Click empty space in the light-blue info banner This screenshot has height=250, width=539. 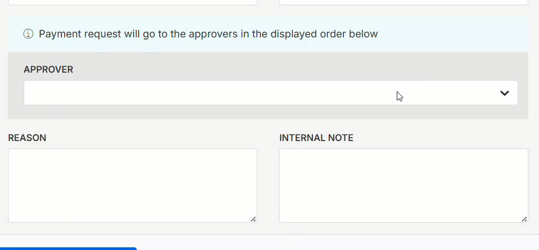(x=454, y=34)
